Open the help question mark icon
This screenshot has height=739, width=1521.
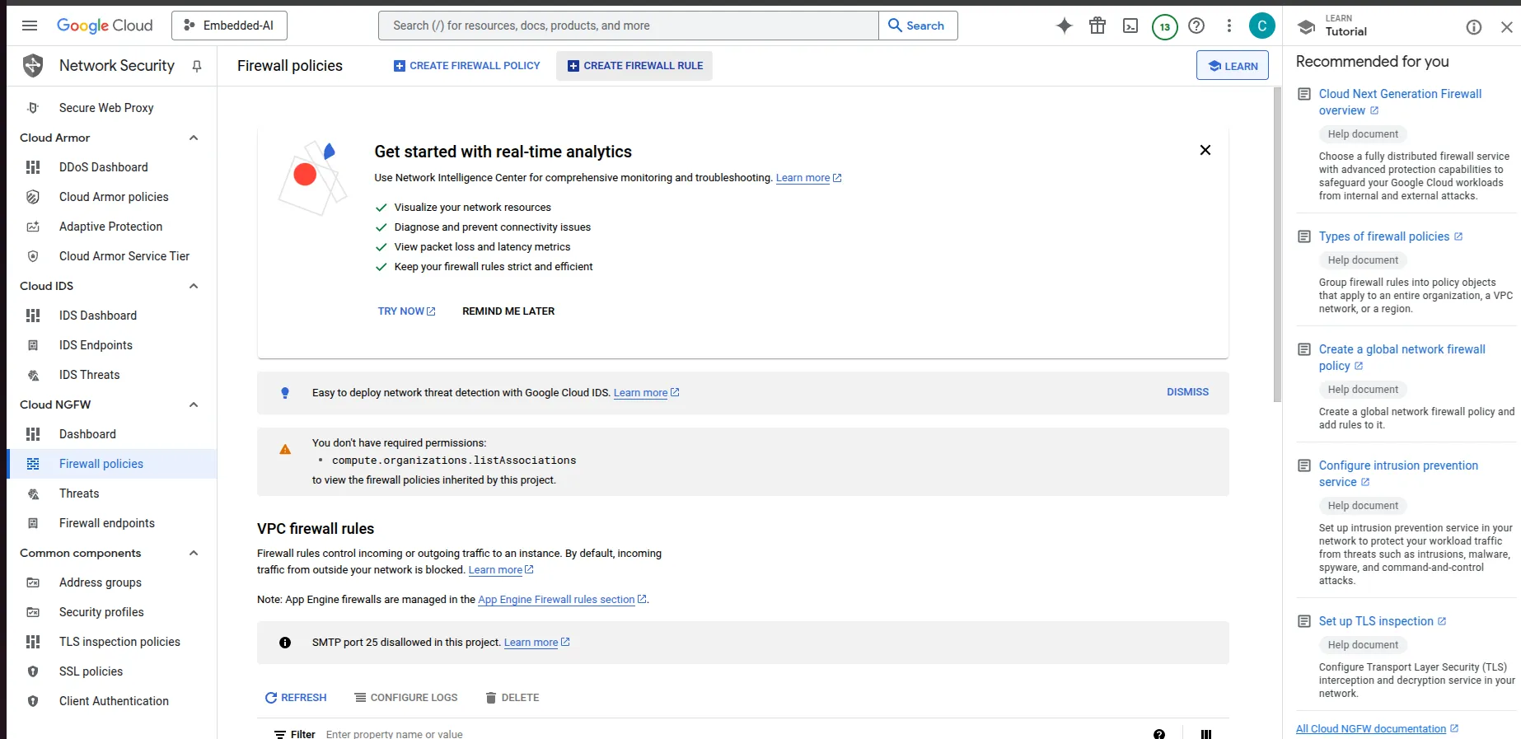coord(1196,26)
